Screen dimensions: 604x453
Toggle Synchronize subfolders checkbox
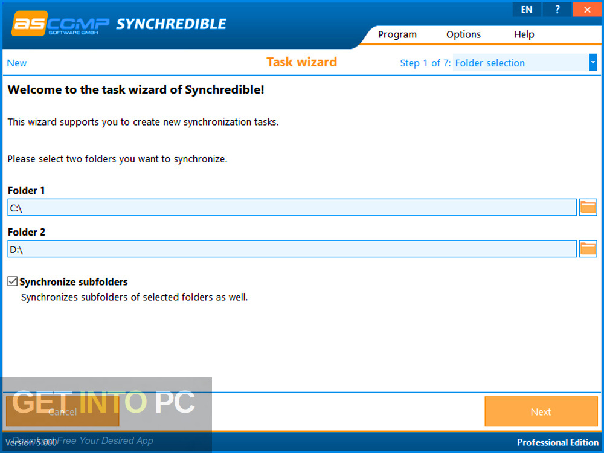12,281
